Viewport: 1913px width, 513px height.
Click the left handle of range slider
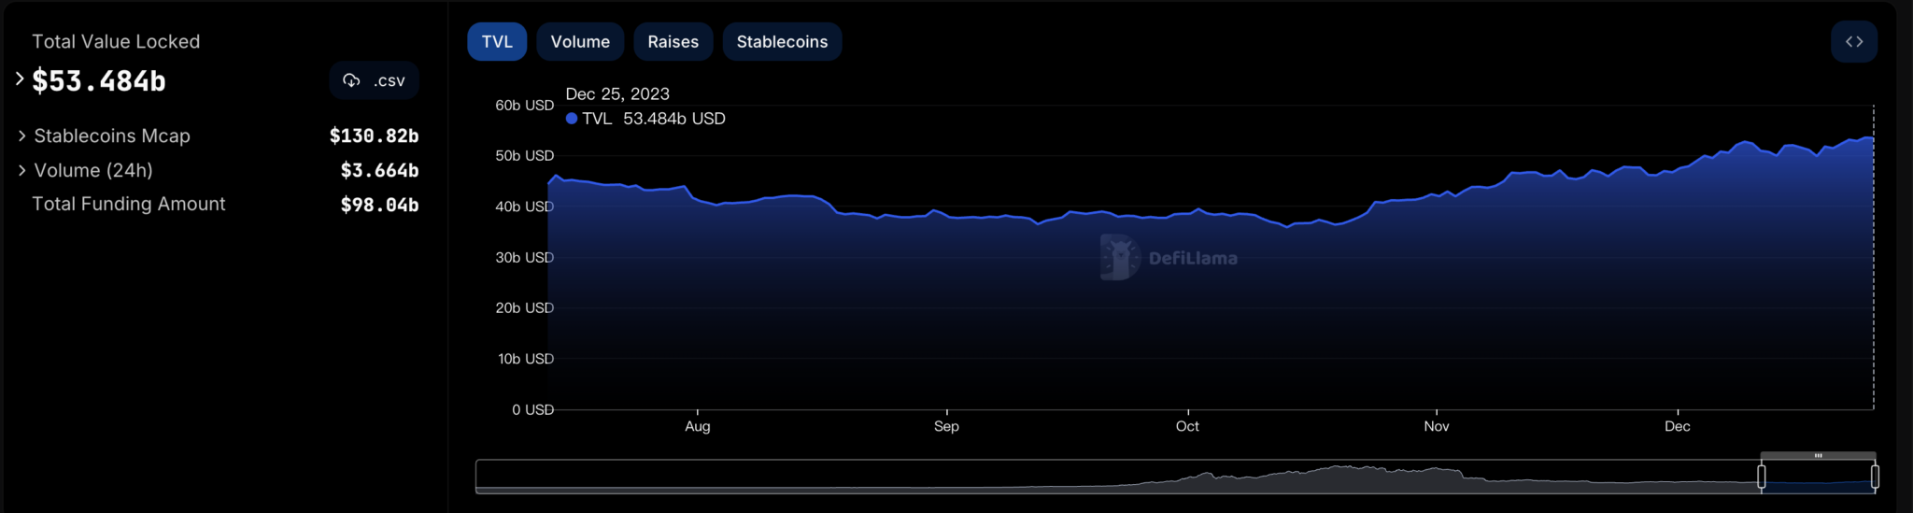click(1762, 477)
